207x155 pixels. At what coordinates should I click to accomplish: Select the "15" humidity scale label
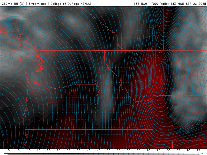tap(39, 150)
